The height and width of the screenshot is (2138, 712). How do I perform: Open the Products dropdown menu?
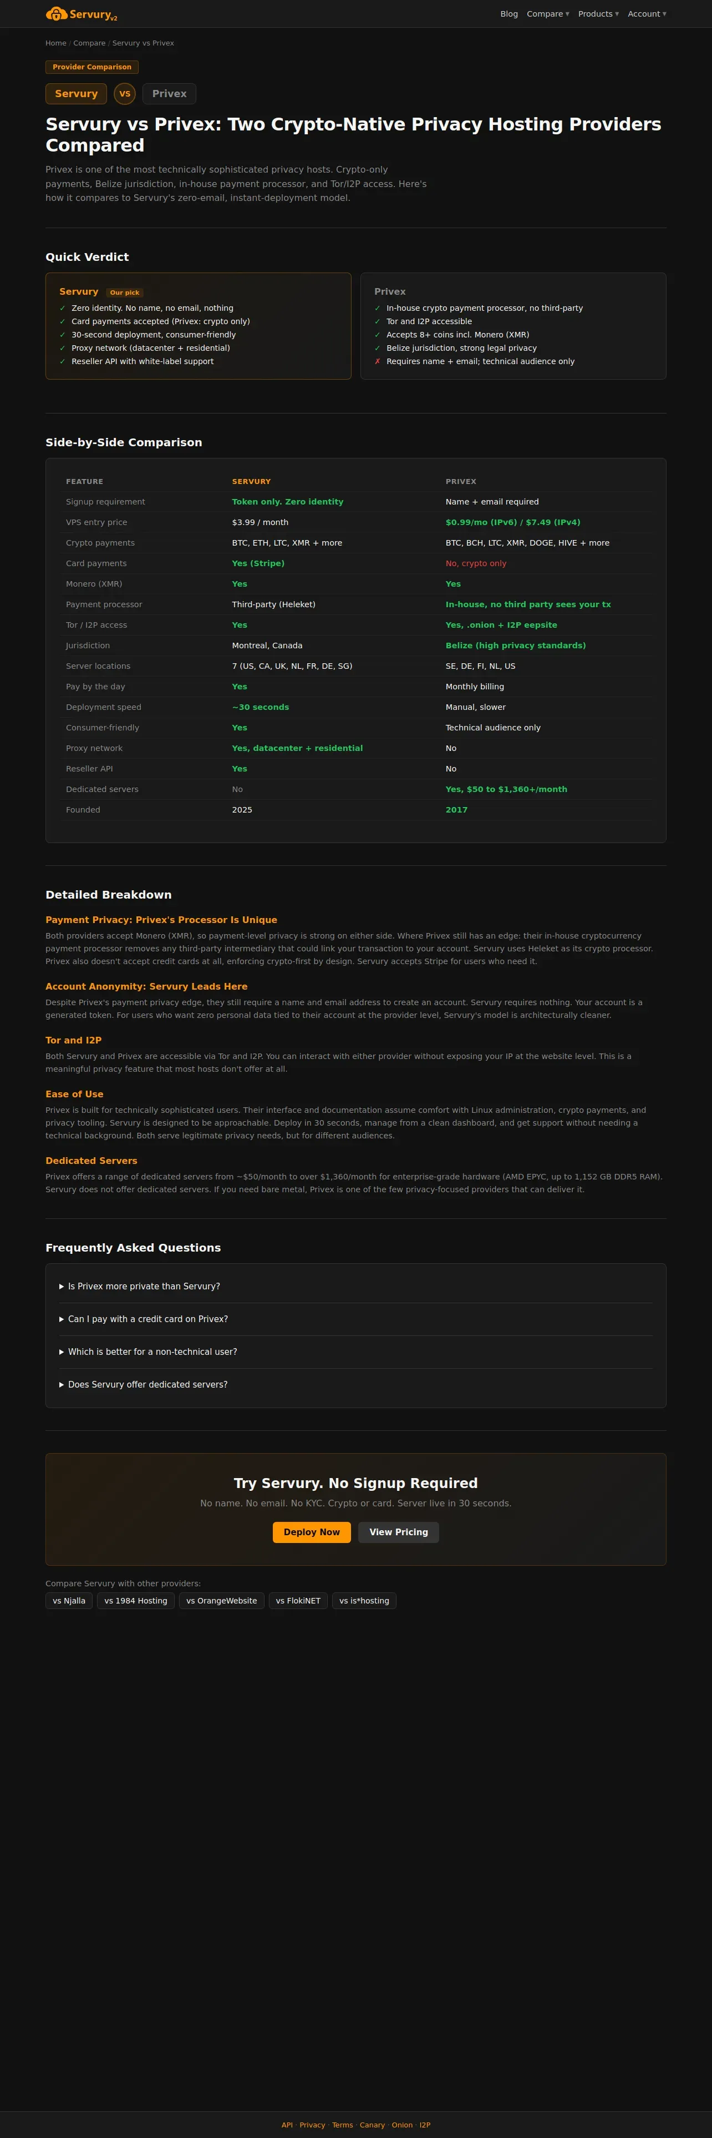(598, 14)
